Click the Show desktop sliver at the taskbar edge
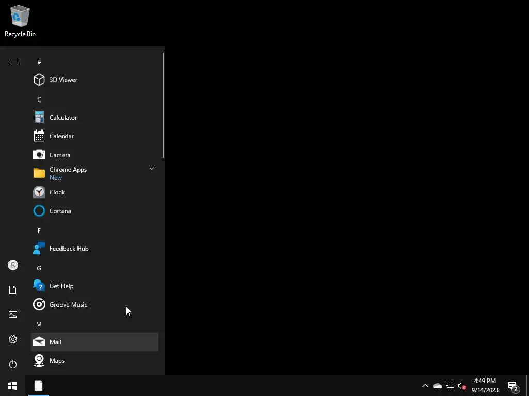The width and height of the screenshot is (529, 396). coord(527,386)
